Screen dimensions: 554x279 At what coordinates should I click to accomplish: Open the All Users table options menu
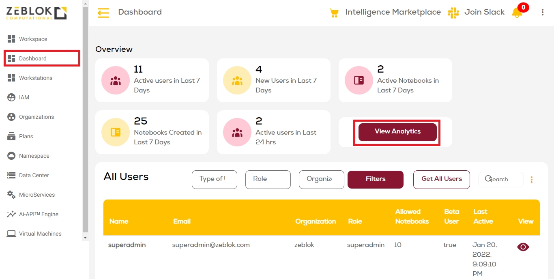tap(532, 180)
